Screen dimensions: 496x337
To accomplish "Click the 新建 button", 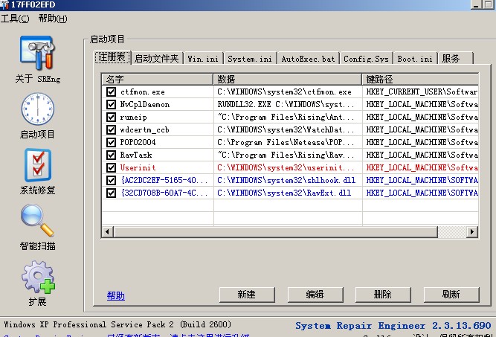I will pos(247,295).
